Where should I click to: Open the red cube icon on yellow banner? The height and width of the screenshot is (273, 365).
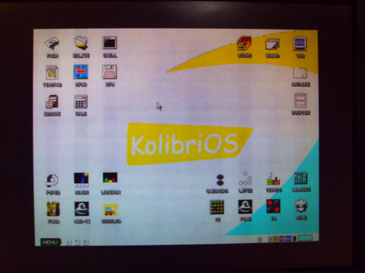click(244, 43)
